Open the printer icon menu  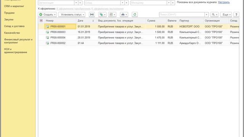pyautogui.click(x=124, y=14)
